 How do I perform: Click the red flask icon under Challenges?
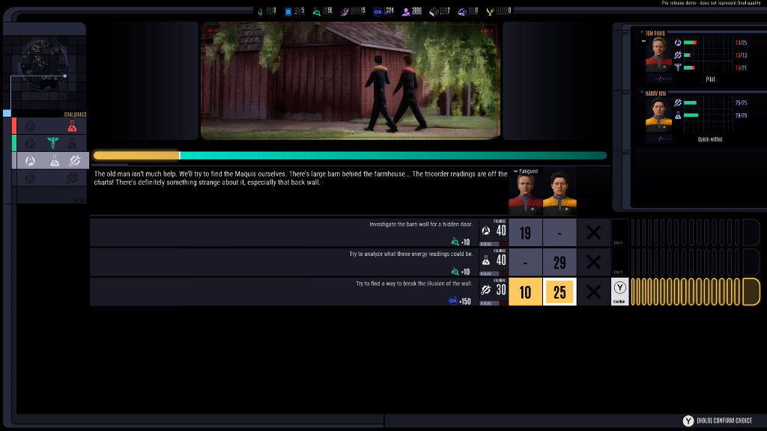point(72,126)
